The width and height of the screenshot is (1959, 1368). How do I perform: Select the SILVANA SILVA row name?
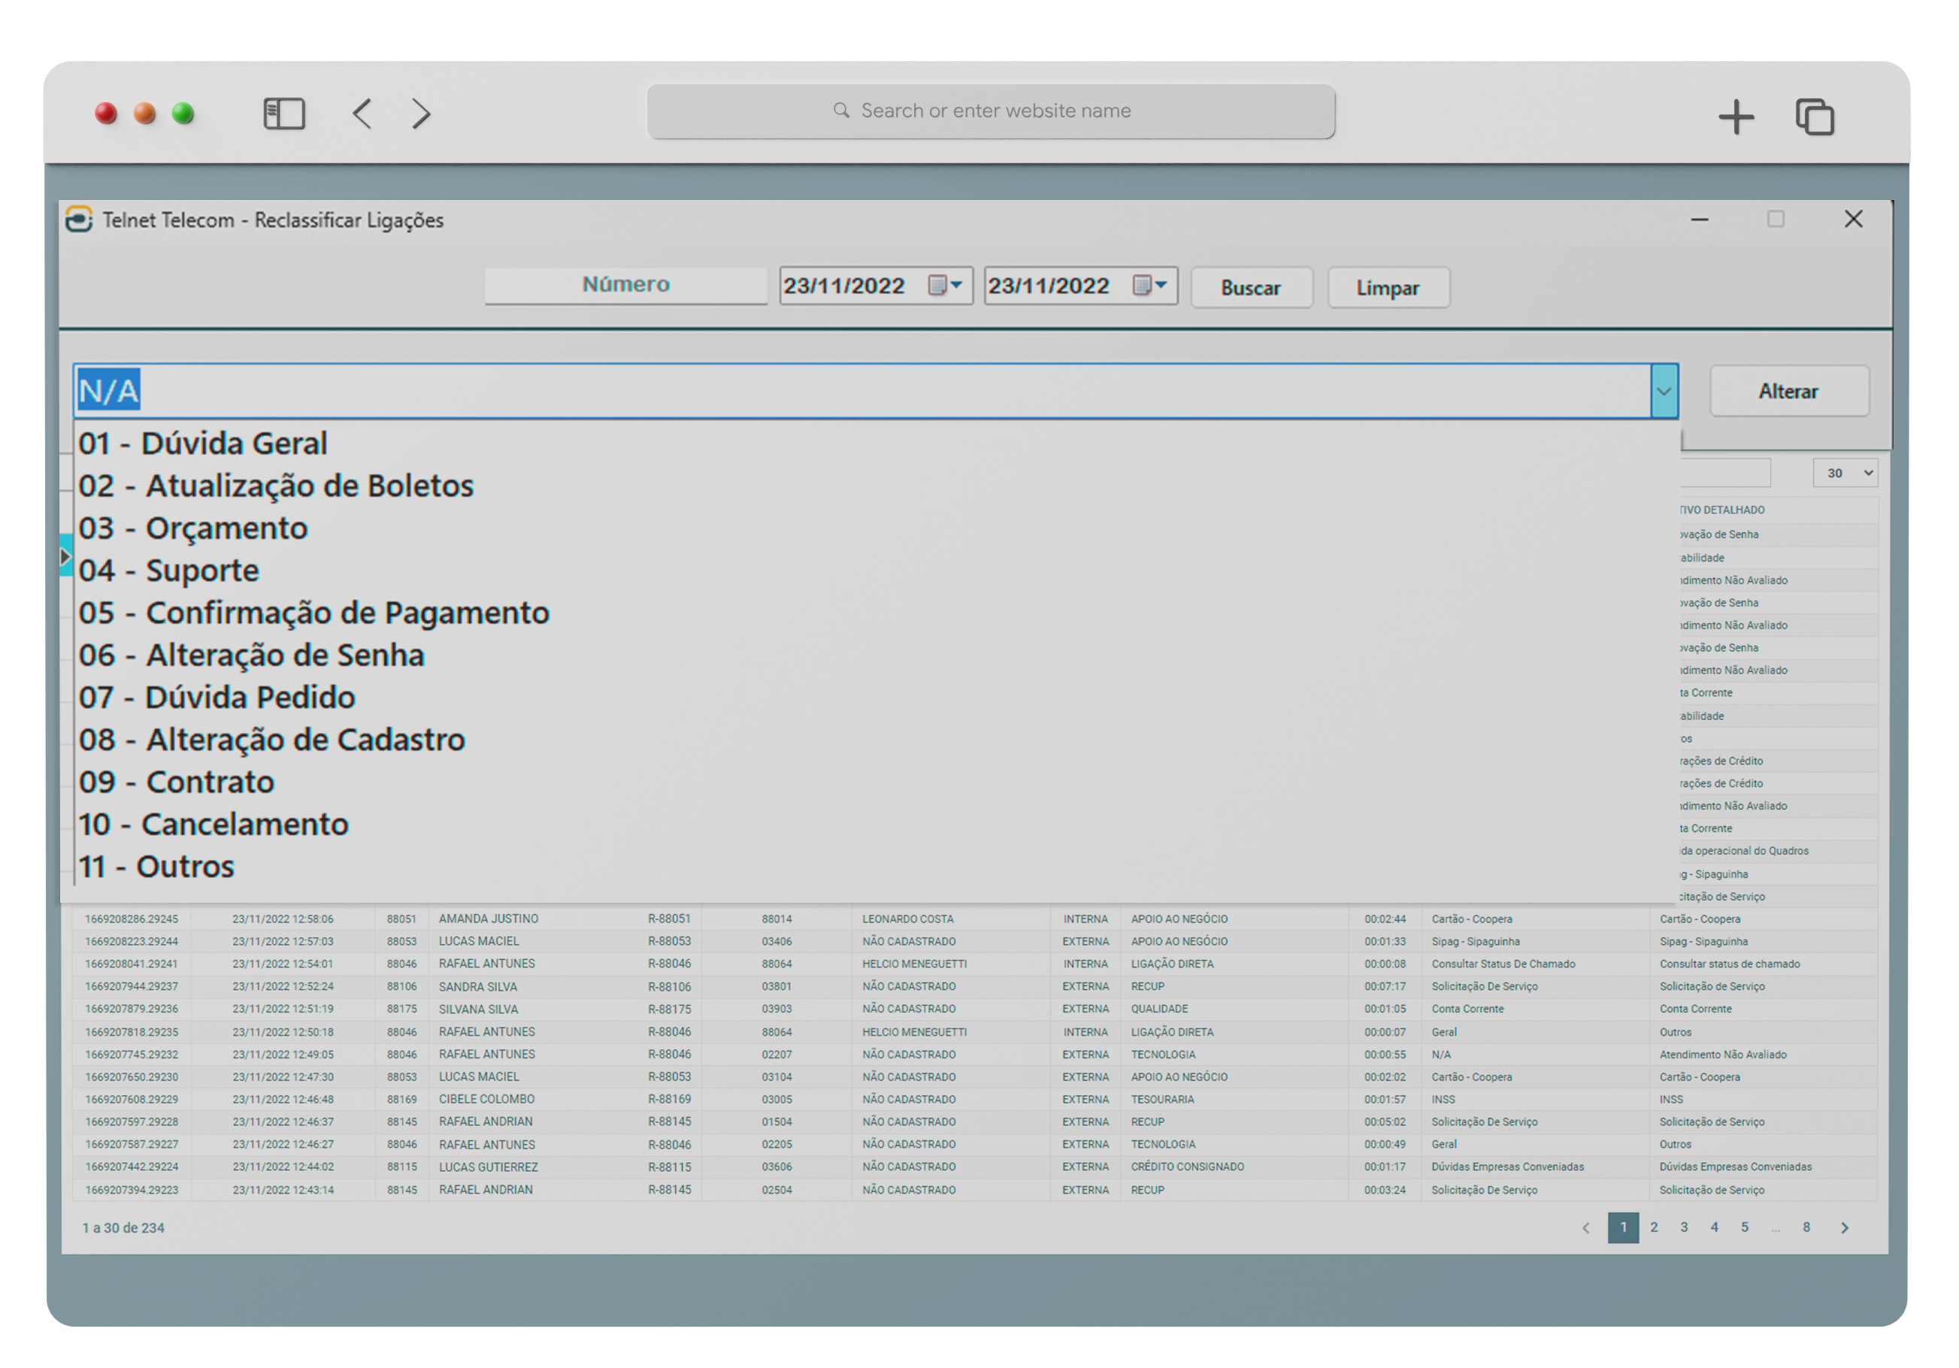pyautogui.click(x=479, y=1009)
